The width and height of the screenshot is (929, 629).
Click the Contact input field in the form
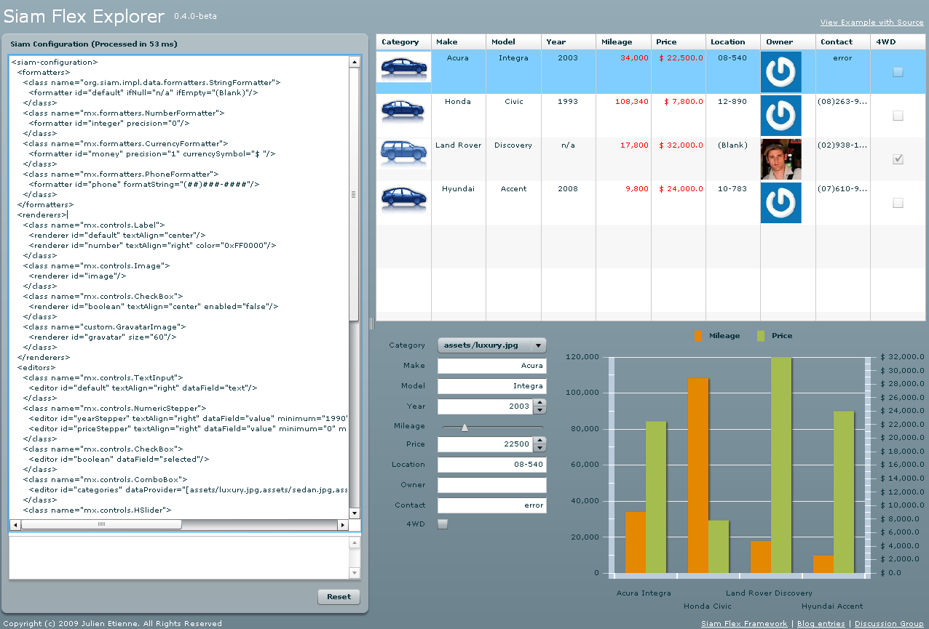pyautogui.click(x=492, y=505)
